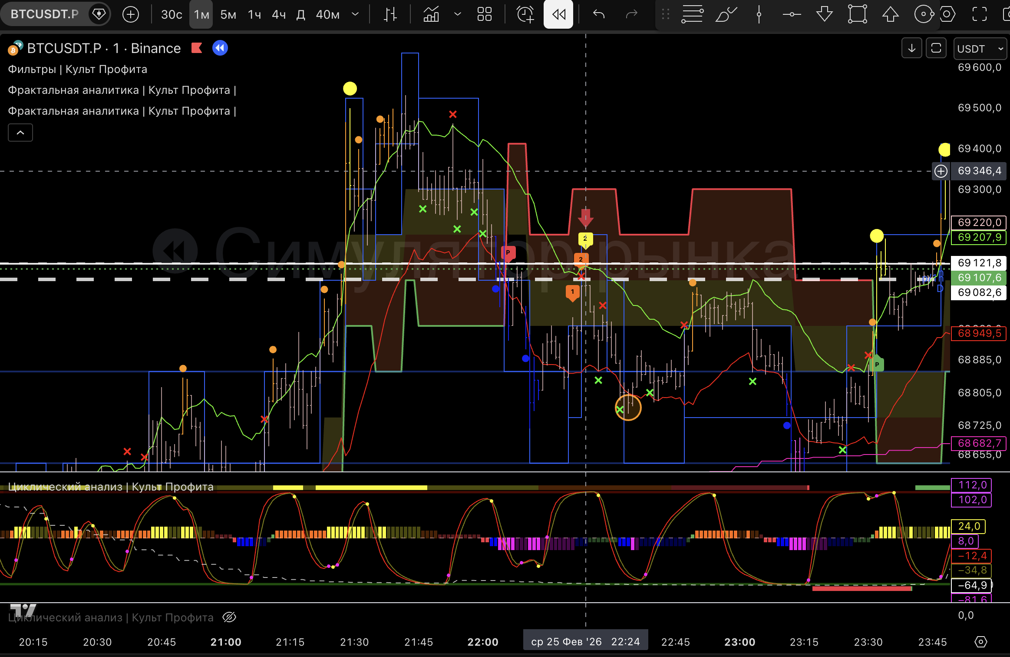Click the undo arrow
Screen dimensions: 1010x657
click(x=599, y=14)
